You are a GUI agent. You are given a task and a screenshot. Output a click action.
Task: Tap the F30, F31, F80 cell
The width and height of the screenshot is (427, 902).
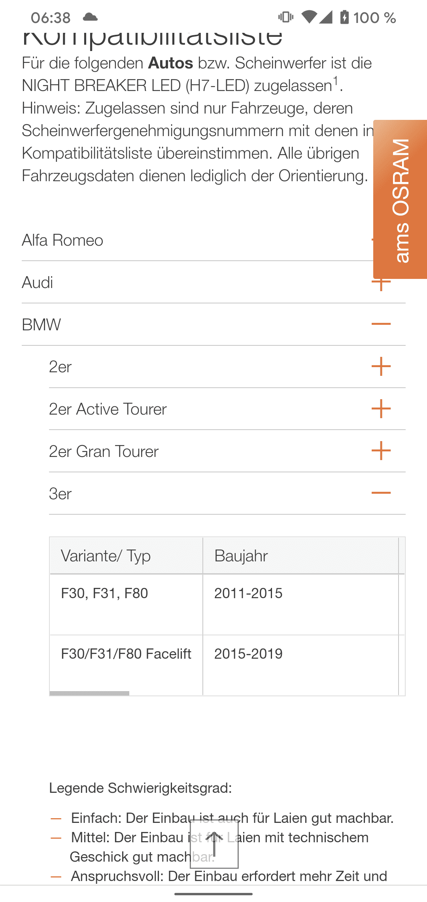[x=126, y=604]
